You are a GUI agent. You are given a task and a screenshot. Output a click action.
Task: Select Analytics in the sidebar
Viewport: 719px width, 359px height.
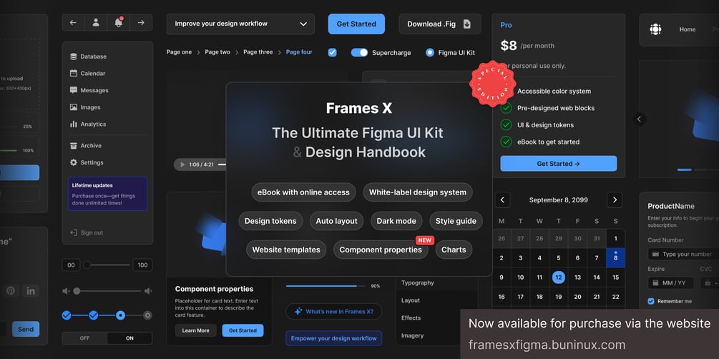pos(87,124)
